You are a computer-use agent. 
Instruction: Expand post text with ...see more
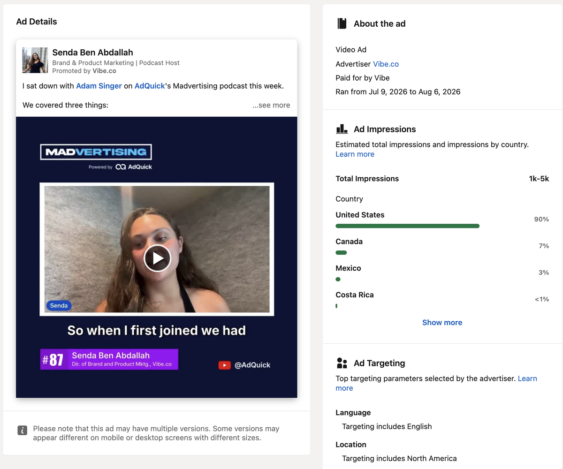coord(271,105)
